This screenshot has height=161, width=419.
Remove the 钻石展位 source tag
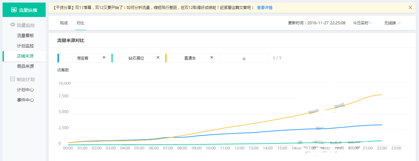(x=158, y=58)
